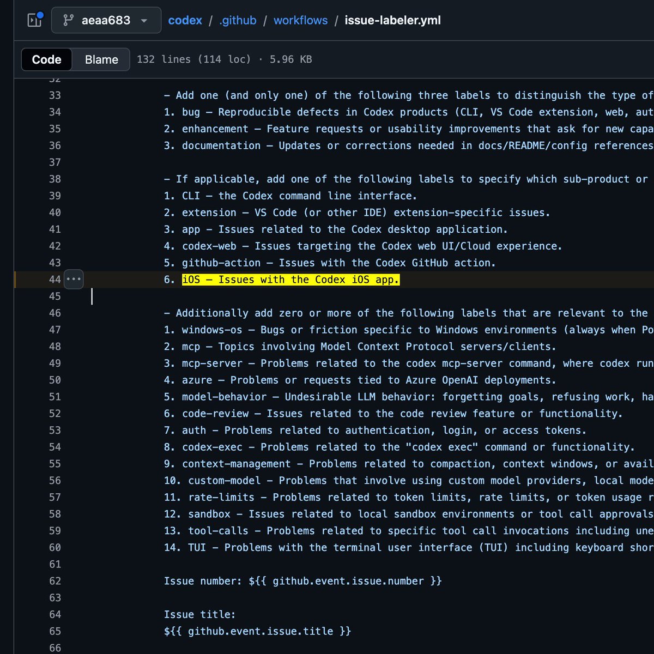Click the line '5. github-action — Issues with the Codex GitHub action.'
The height and width of the screenshot is (654, 654).
(x=330, y=263)
